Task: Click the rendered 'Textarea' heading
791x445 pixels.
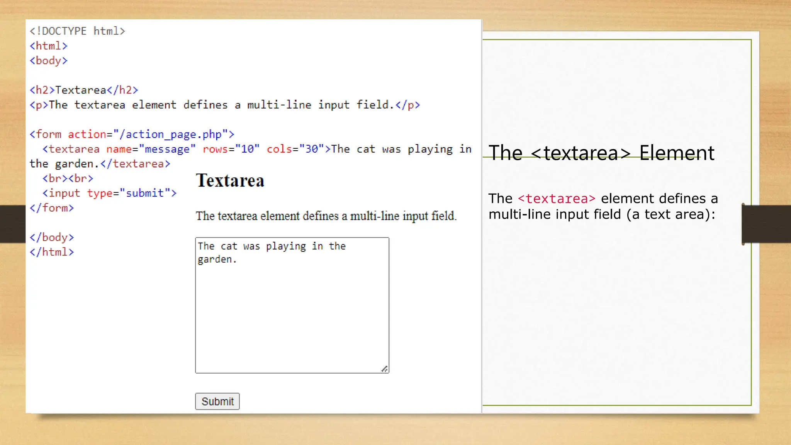Action: coord(230,180)
